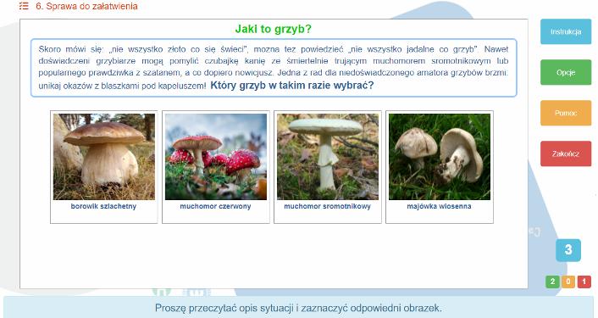598x318 pixels.
Task: Select the majówka wiosenna mushroom image
Action: [x=440, y=157]
